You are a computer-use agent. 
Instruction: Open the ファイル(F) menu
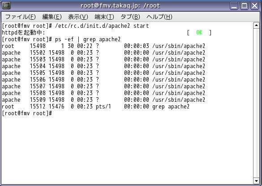(21, 17)
